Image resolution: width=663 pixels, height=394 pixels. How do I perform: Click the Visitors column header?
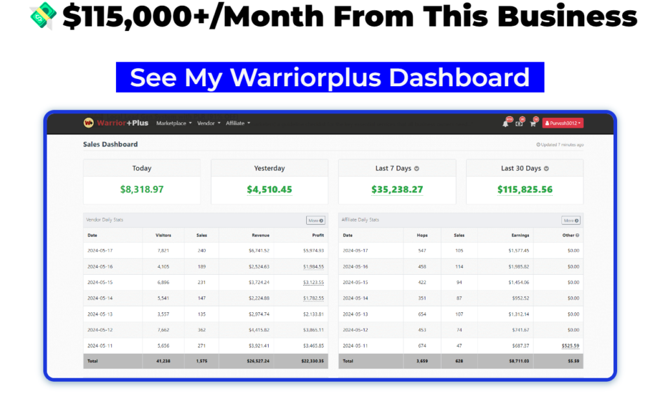pos(163,235)
